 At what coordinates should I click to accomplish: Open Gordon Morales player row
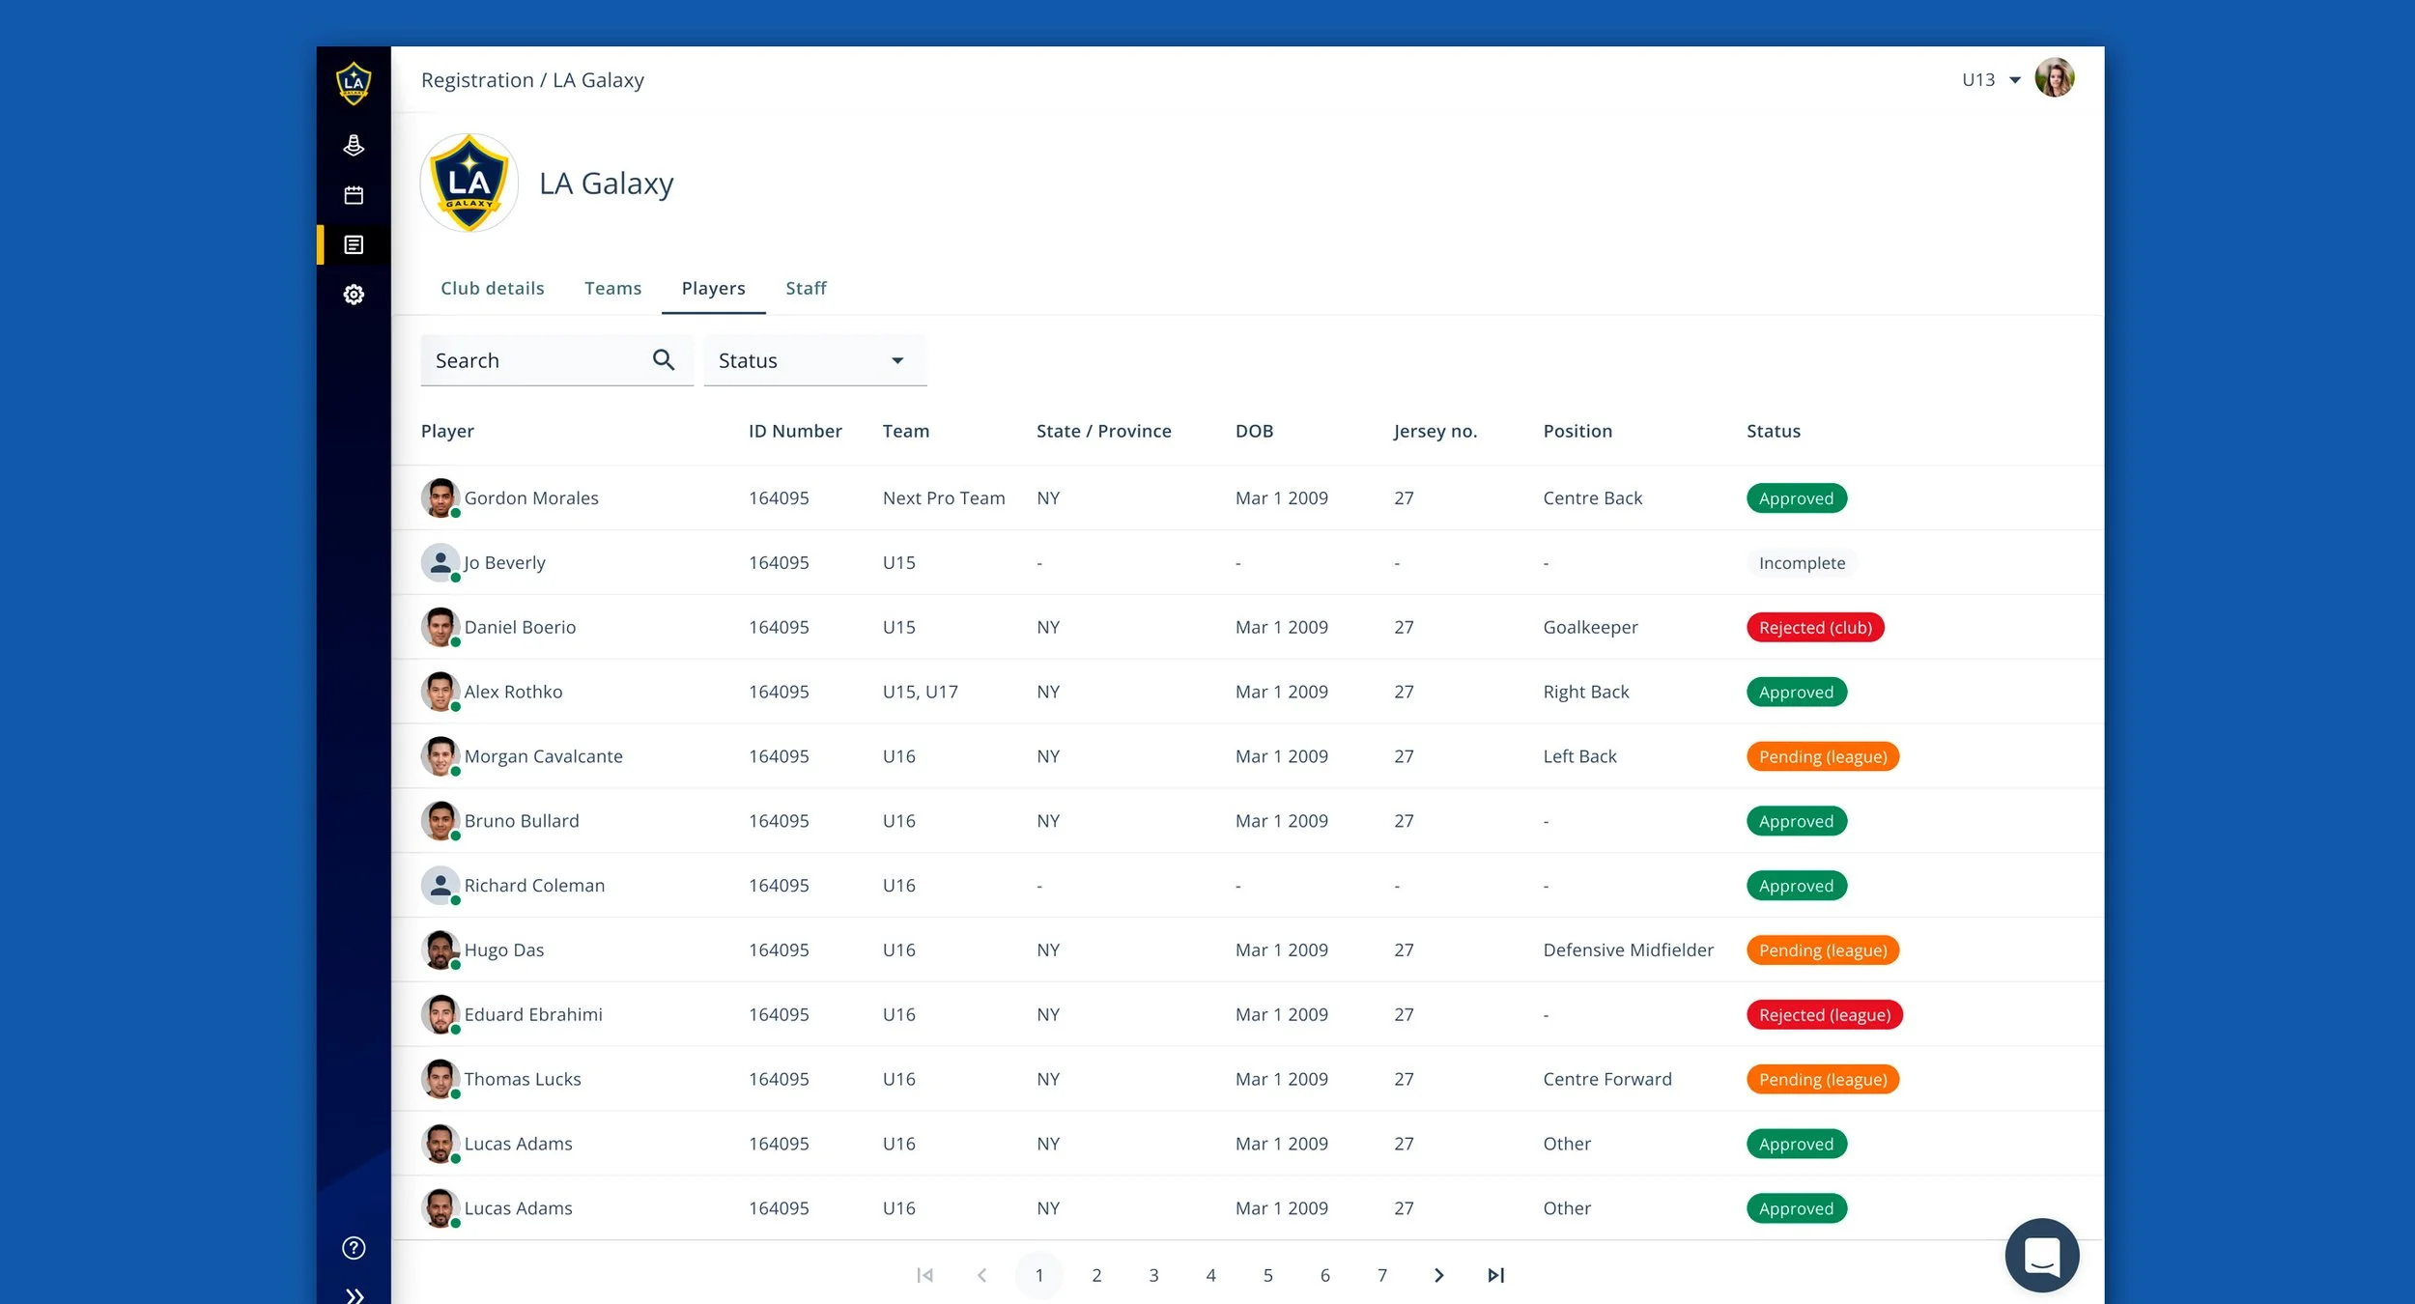(x=530, y=498)
